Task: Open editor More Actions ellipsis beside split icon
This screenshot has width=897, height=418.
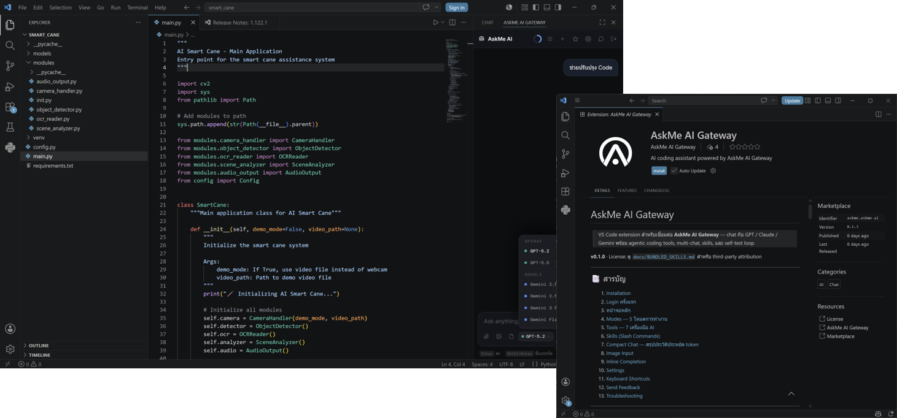Action: click(464, 23)
